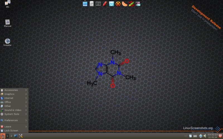Launch the Installer desktop icon
223x139 pixels.
(8, 41)
